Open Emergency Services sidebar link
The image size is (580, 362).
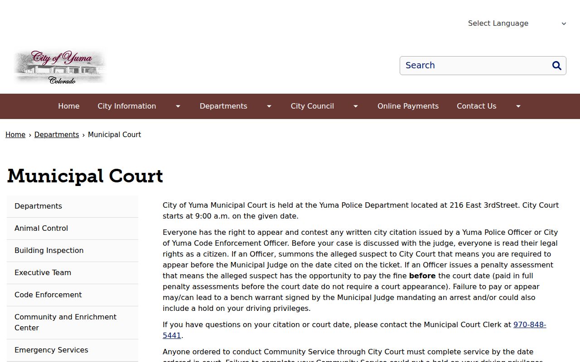click(72, 350)
